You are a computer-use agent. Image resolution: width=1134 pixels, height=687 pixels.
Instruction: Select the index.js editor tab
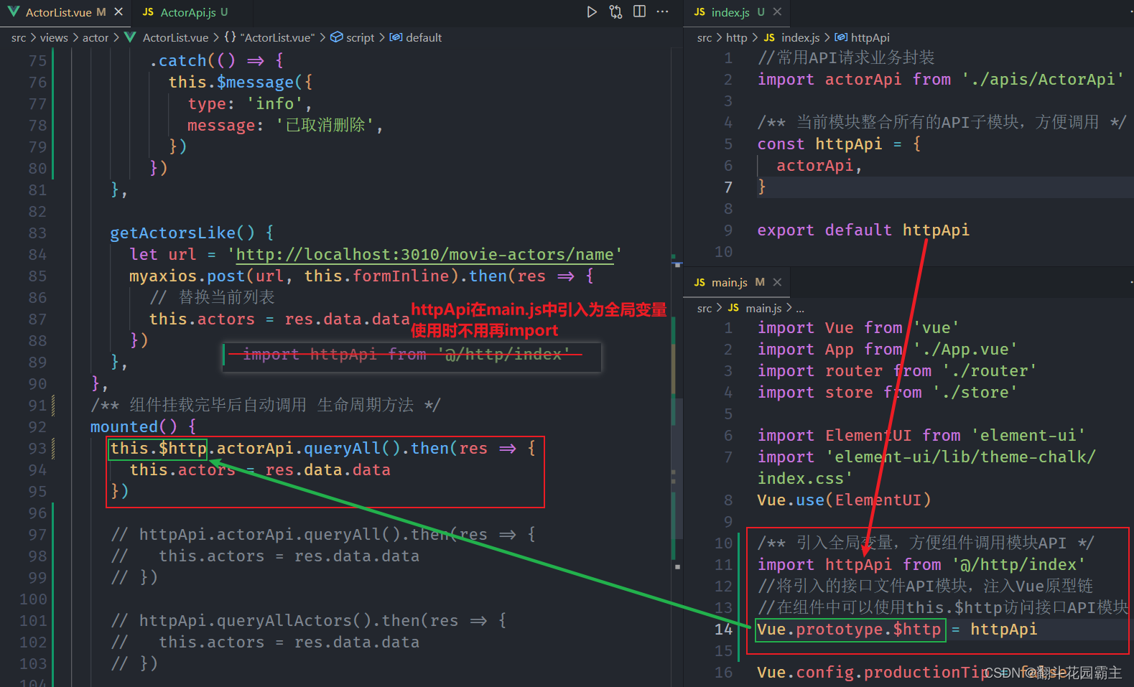coord(738,12)
